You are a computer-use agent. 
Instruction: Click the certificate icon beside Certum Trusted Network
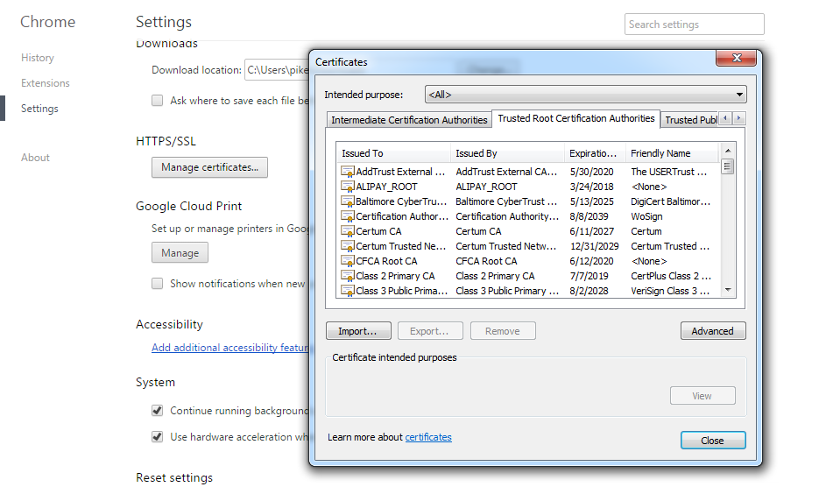coord(347,246)
